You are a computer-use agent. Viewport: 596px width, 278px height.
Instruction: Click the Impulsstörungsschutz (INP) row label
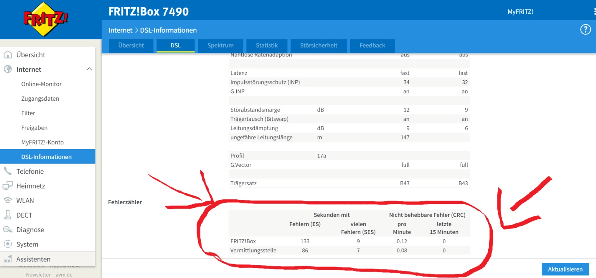tap(265, 82)
